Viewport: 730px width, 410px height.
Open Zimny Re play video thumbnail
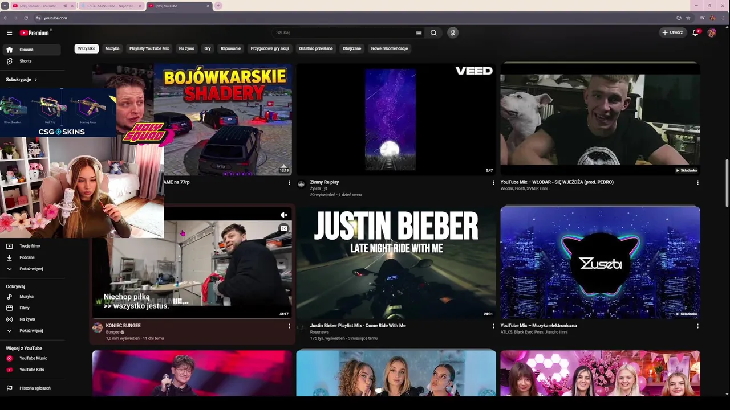pos(396,119)
